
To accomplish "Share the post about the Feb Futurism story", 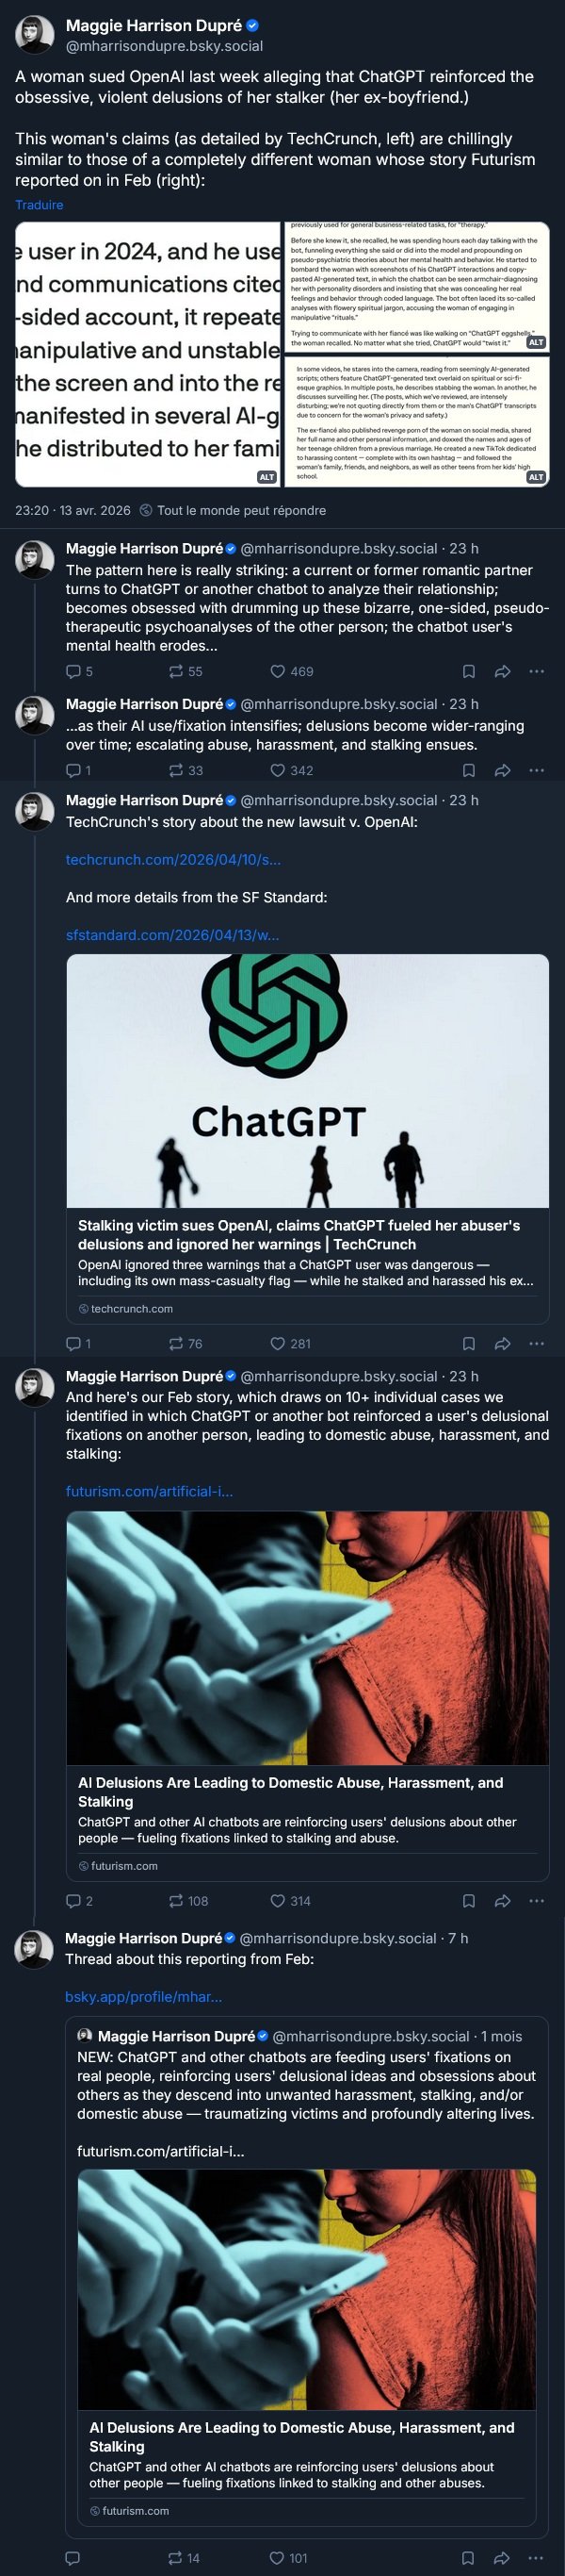I will 502,1900.
